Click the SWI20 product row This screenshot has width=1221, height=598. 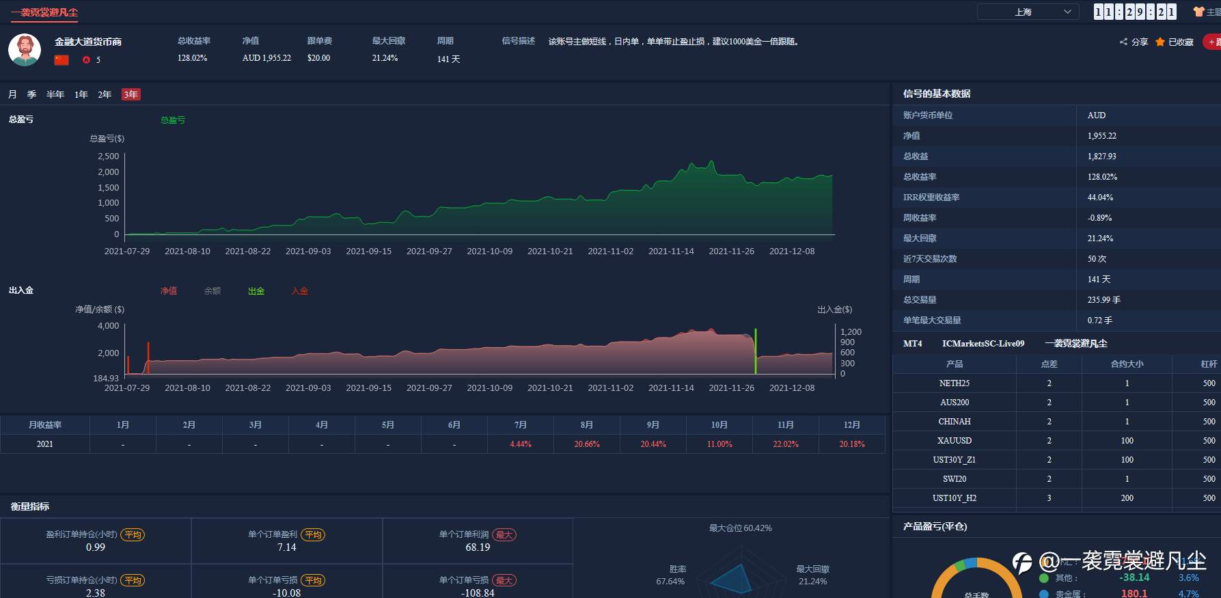pyautogui.click(x=1056, y=479)
